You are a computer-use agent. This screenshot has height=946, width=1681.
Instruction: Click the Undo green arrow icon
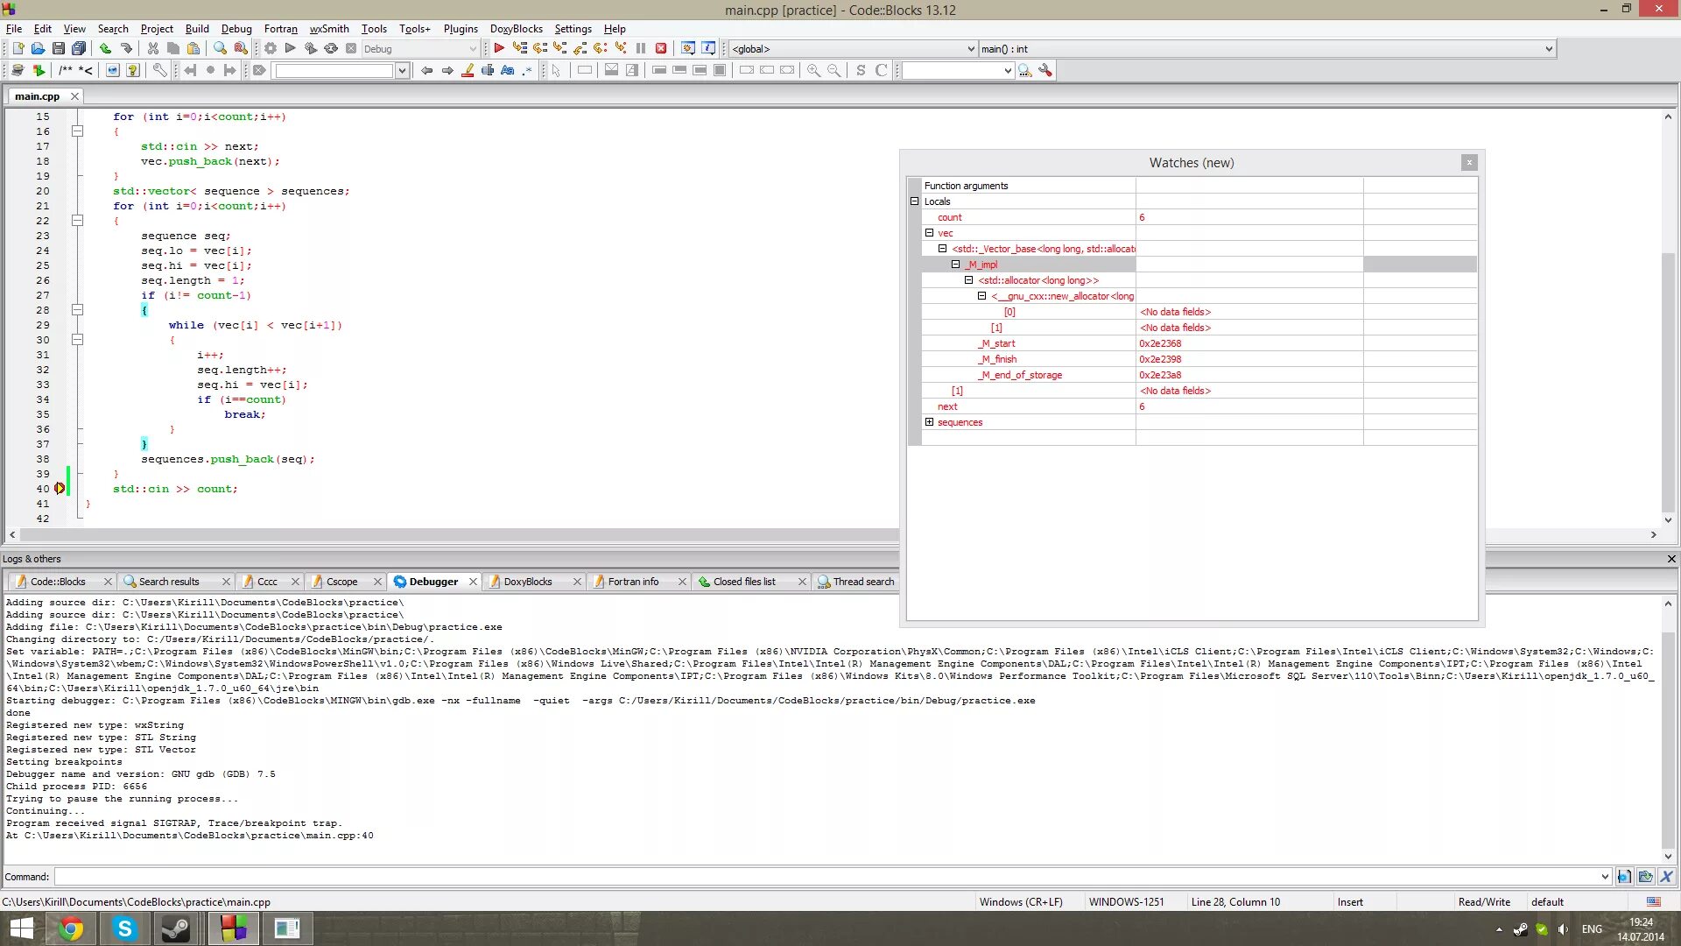point(105,49)
